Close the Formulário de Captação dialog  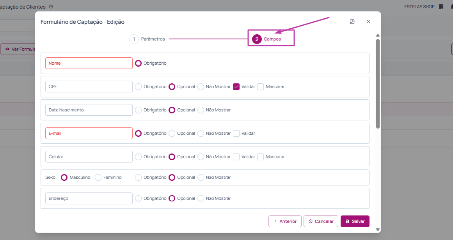(x=368, y=22)
